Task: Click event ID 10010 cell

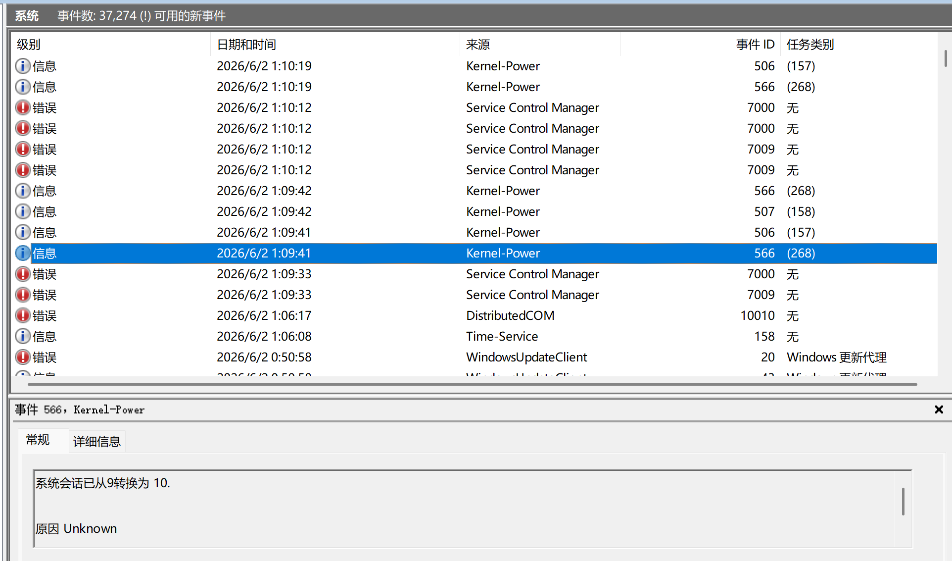Action: click(x=758, y=315)
